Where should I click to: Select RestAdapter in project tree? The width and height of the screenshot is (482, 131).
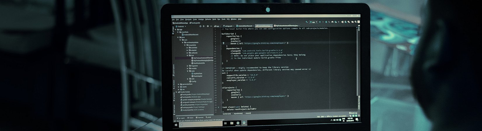pos(197,76)
